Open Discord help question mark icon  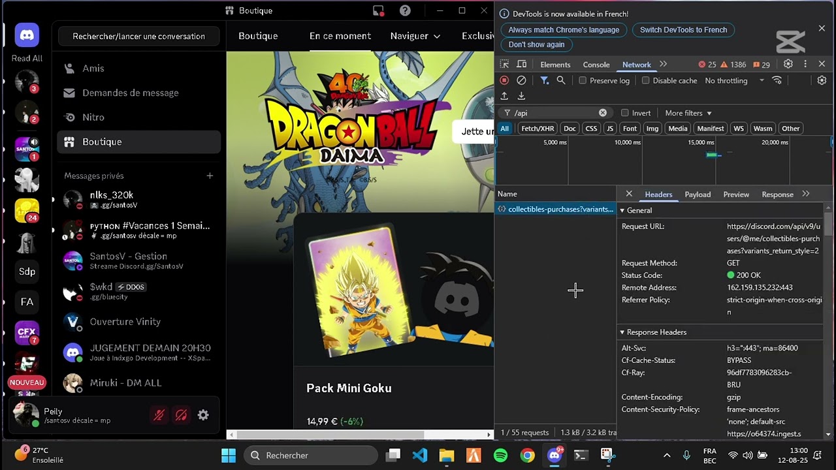click(x=405, y=10)
